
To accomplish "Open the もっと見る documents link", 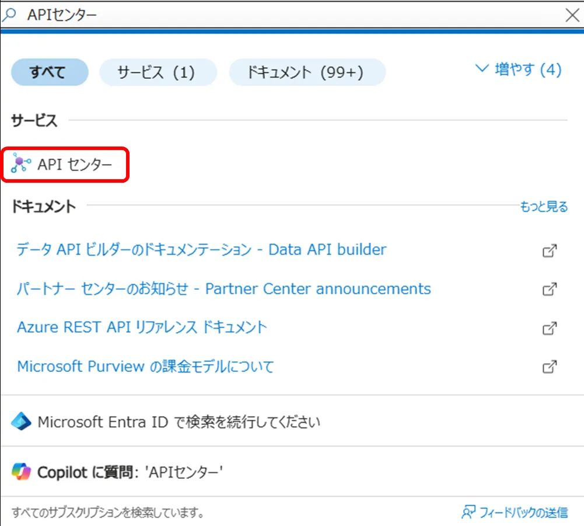I will [544, 206].
